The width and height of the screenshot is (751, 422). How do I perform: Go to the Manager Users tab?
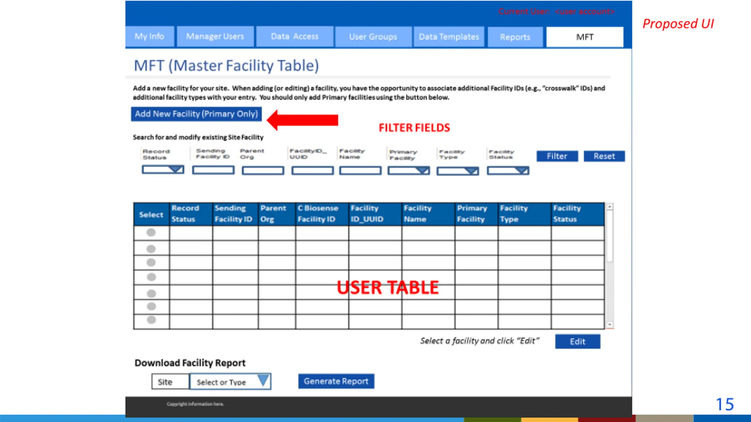(215, 37)
